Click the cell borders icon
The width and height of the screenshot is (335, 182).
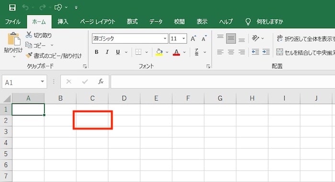click(138, 52)
